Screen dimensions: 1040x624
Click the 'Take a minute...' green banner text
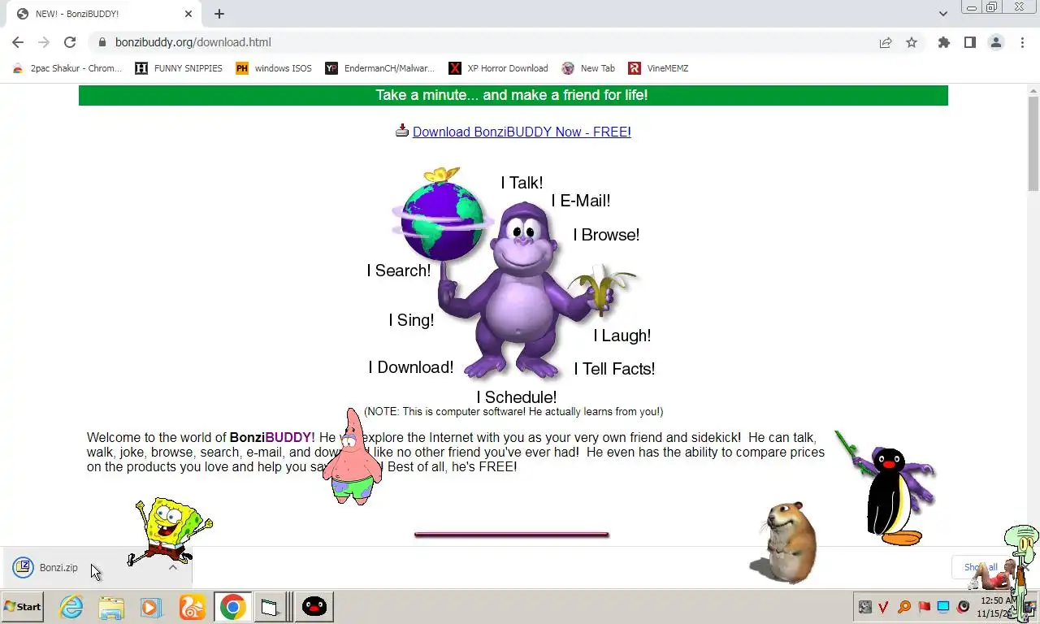click(512, 95)
